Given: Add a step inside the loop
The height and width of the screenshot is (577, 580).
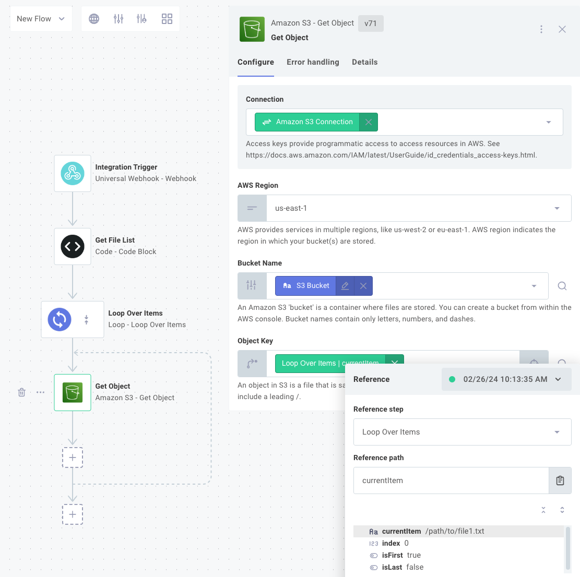Looking at the screenshot, I should pyautogui.click(x=73, y=457).
